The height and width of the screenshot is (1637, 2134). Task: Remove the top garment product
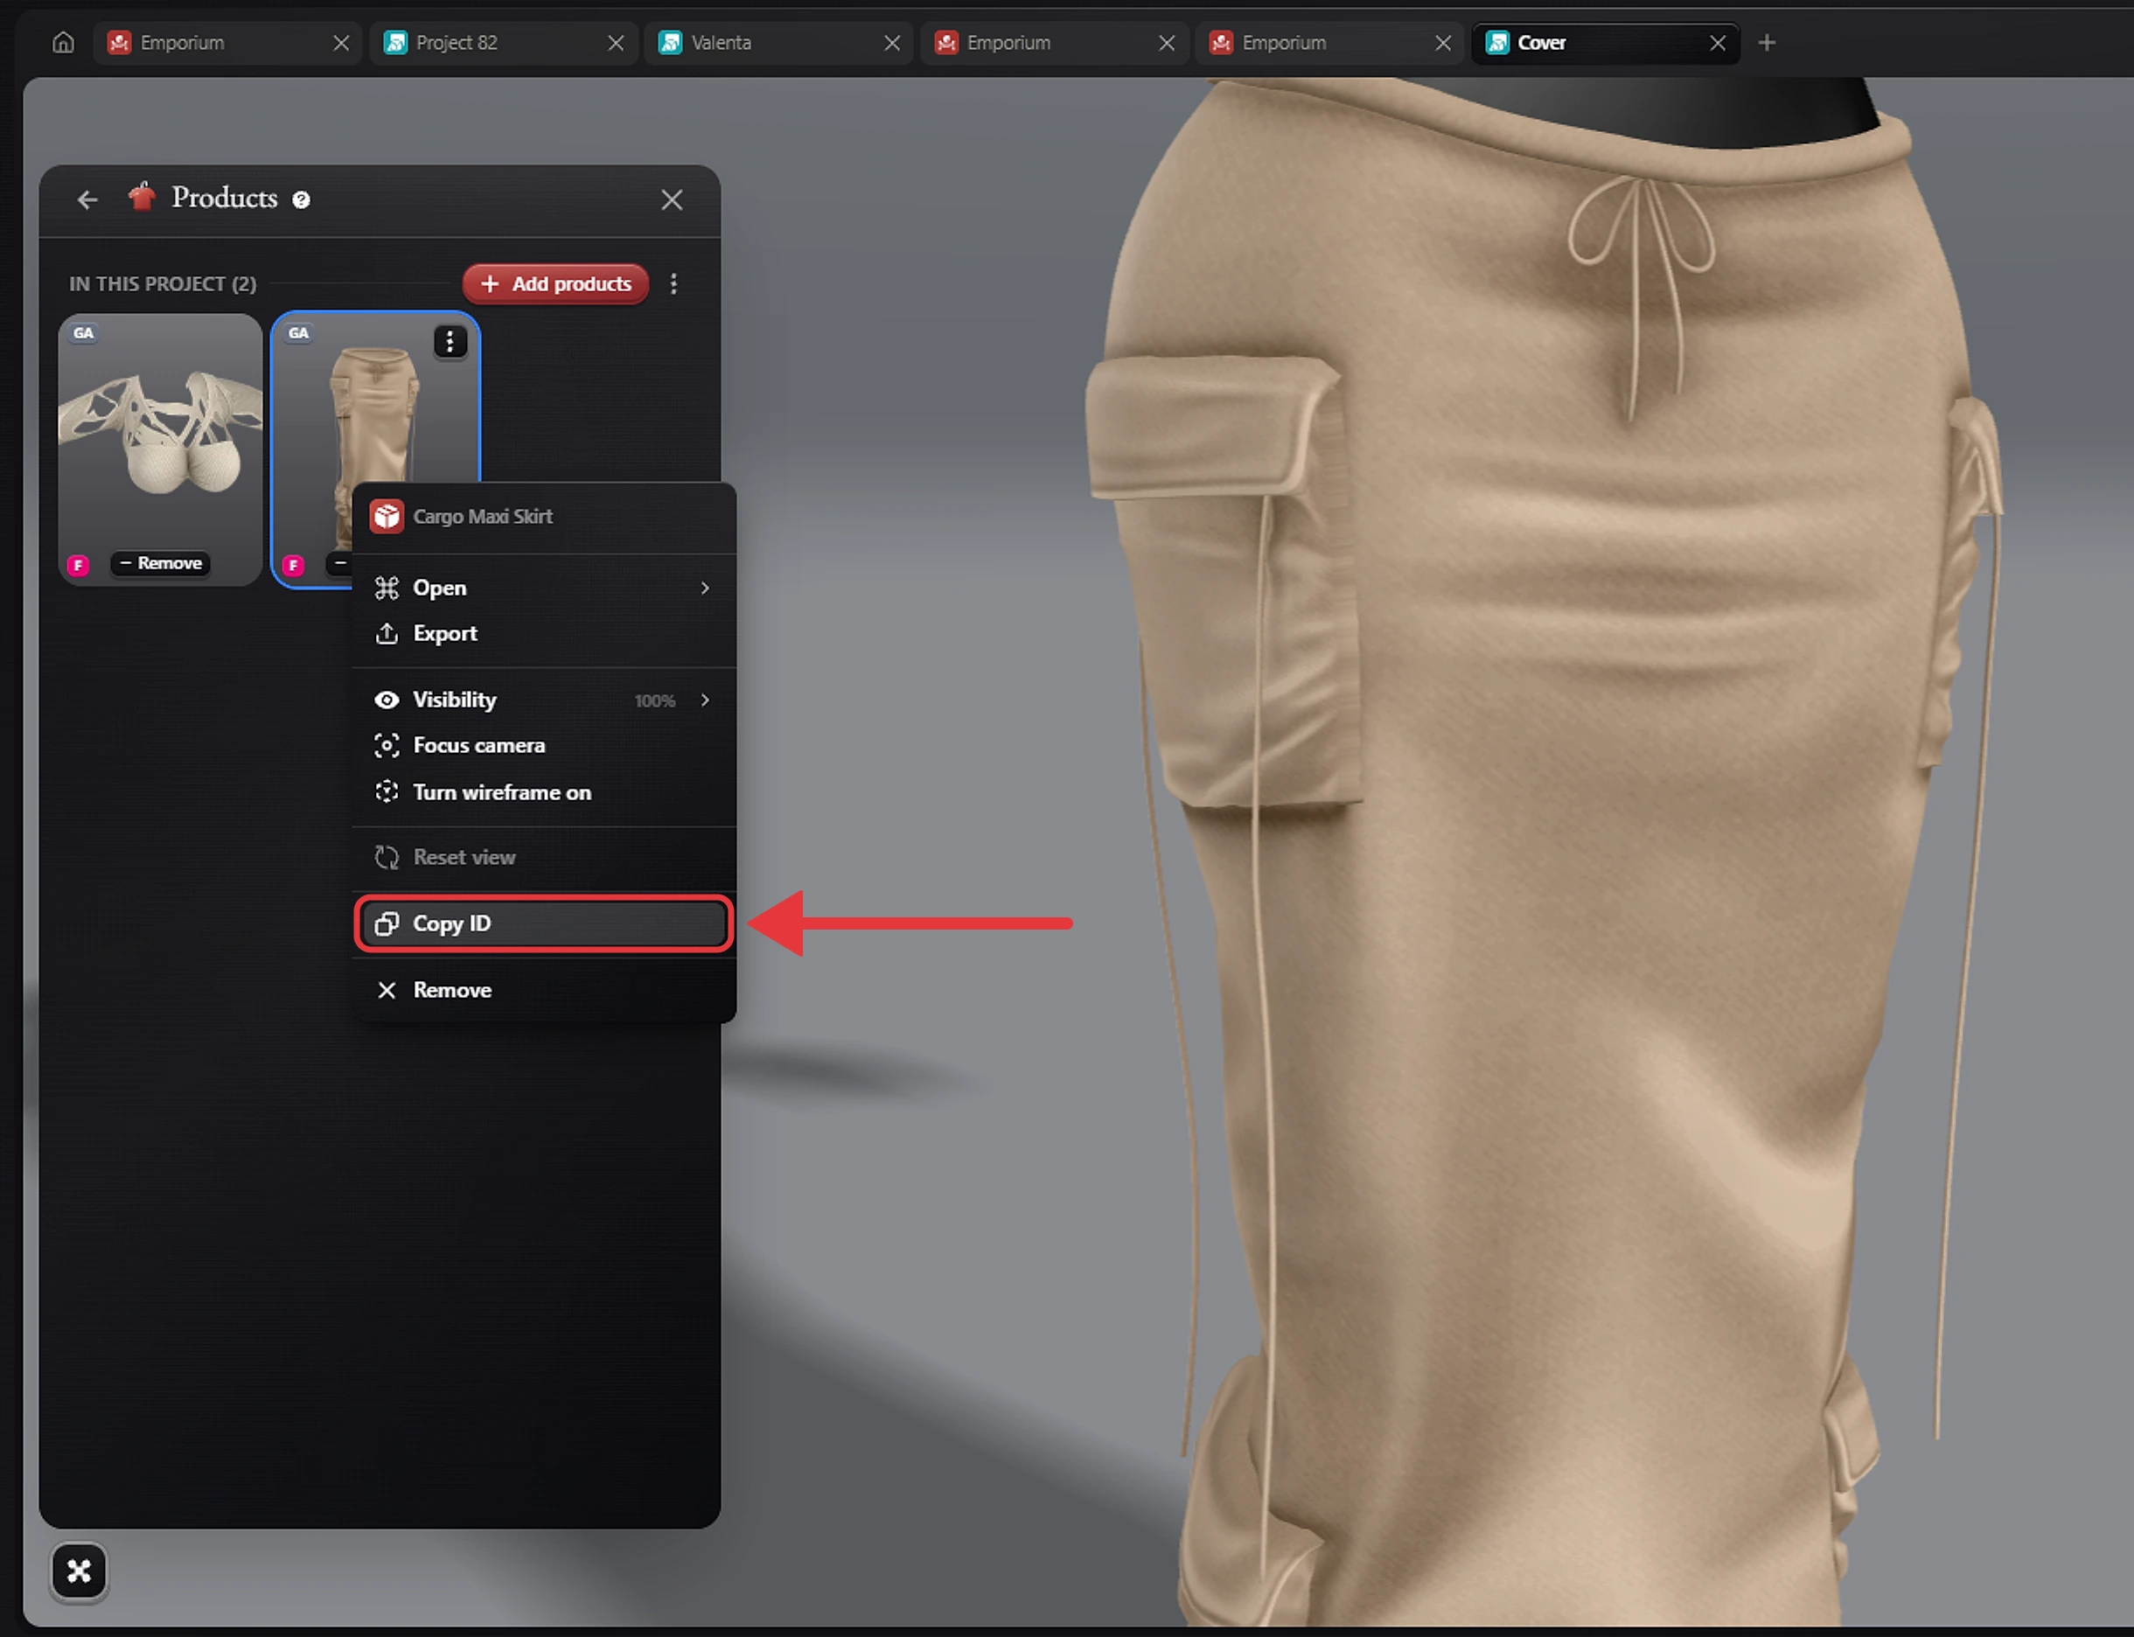tap(161, 563)
